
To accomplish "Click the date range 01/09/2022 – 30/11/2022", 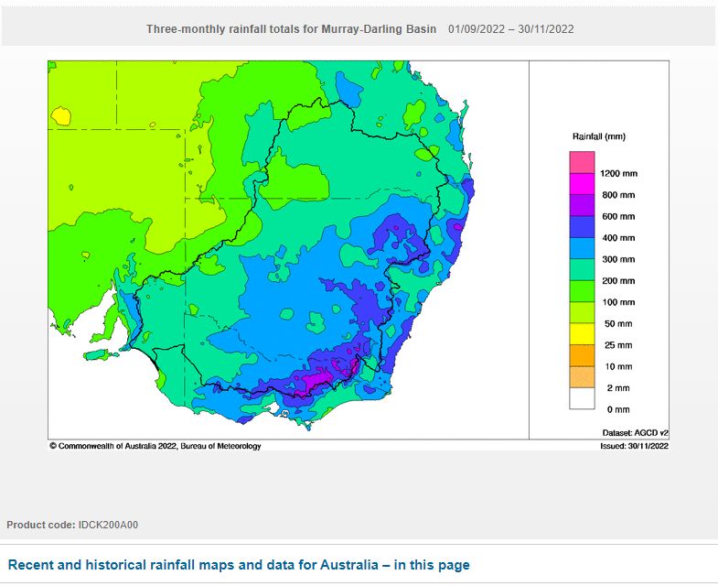I will (510, 29).
